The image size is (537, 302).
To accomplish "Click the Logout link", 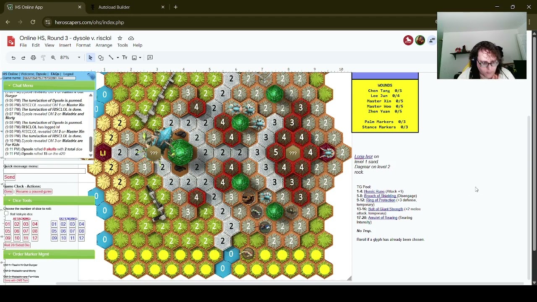I will coord(68,74).
